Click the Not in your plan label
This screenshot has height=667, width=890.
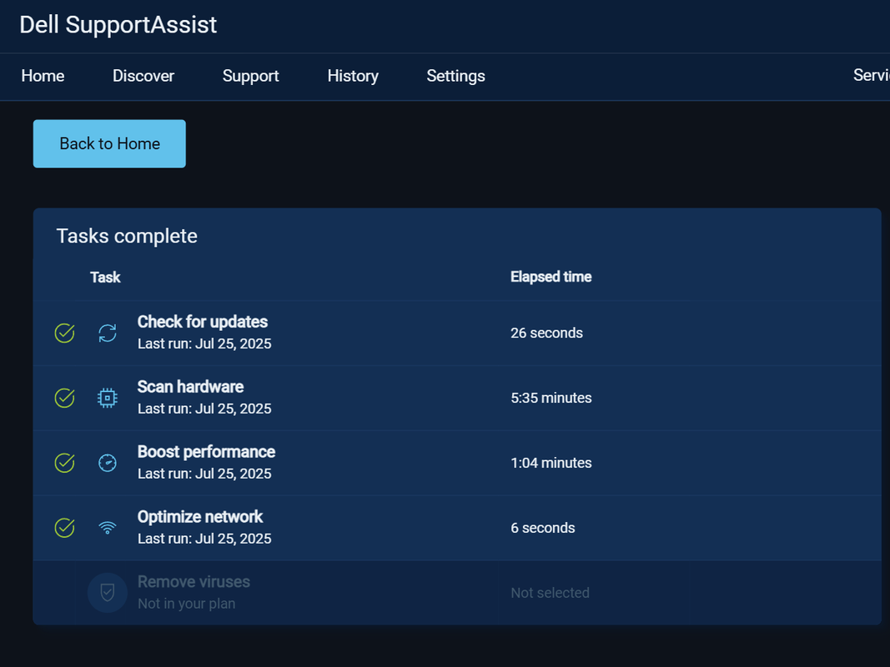pos(186,604)
